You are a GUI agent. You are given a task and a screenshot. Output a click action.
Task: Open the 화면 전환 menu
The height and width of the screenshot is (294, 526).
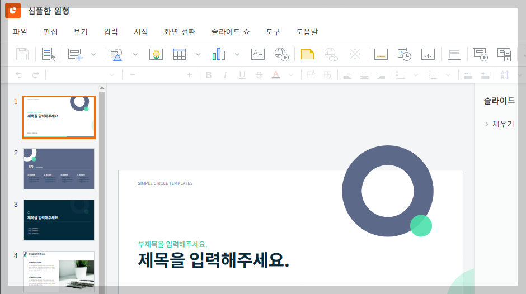180,31
